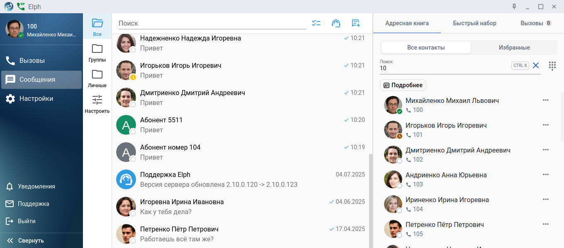Open the Calls section in sidebar
564x248 pixels.
[41, 61]
